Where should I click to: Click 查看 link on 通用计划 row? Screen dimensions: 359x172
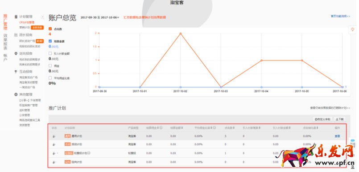coord(337,136)
